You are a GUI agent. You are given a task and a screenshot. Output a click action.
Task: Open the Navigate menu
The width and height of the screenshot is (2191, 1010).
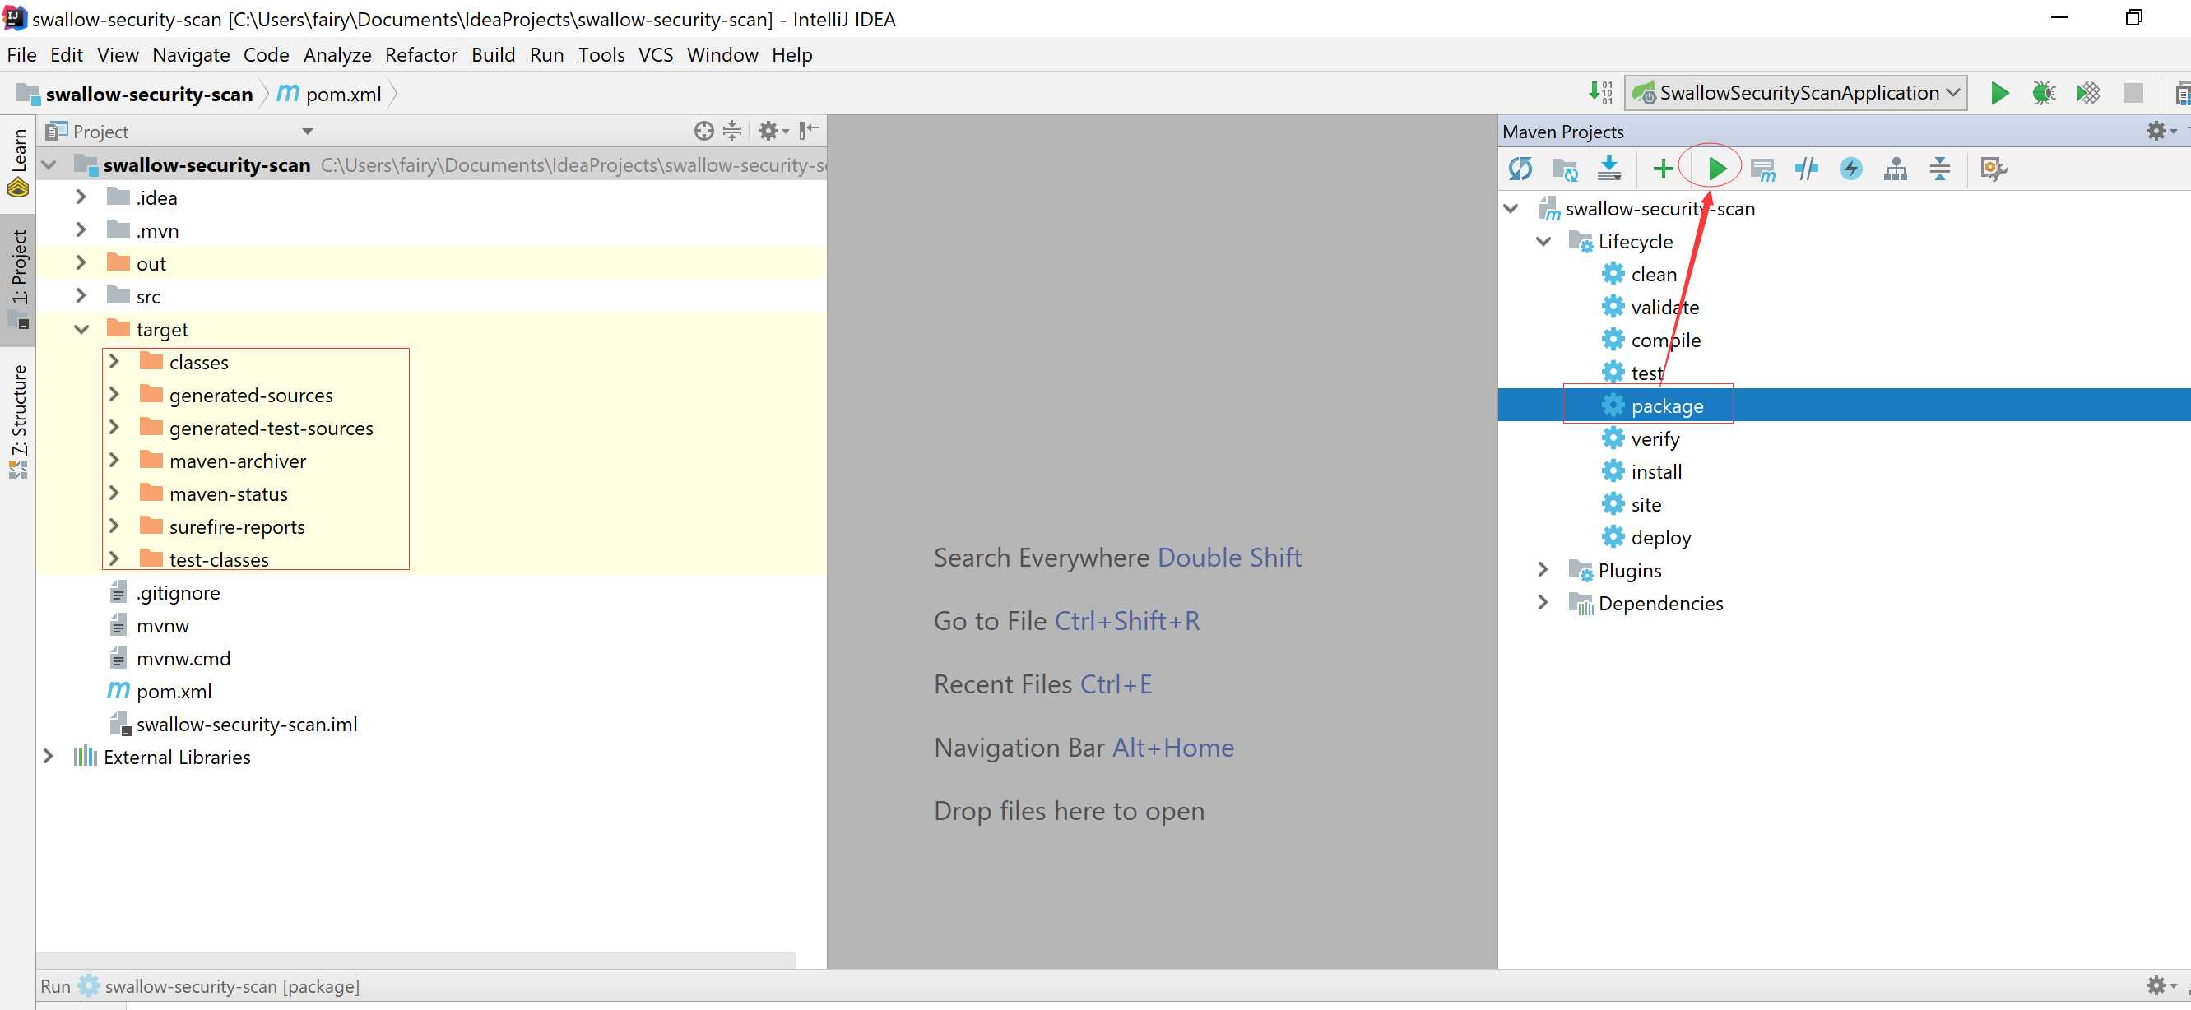191,55
